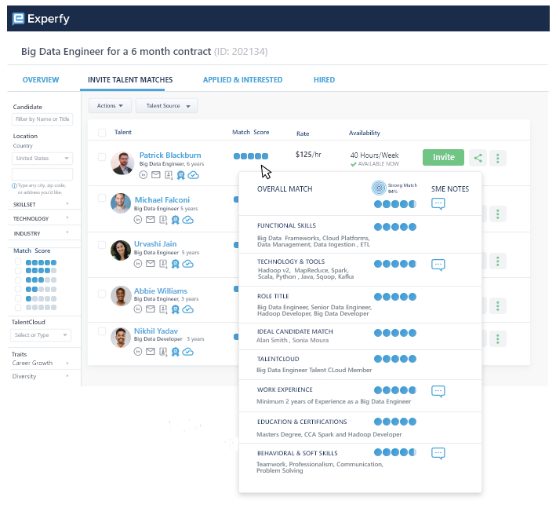Click Patrick Blackburn's match score dots
Image resolution: width=556 pixels, height=508 pixels.
(x=251, y=156)
